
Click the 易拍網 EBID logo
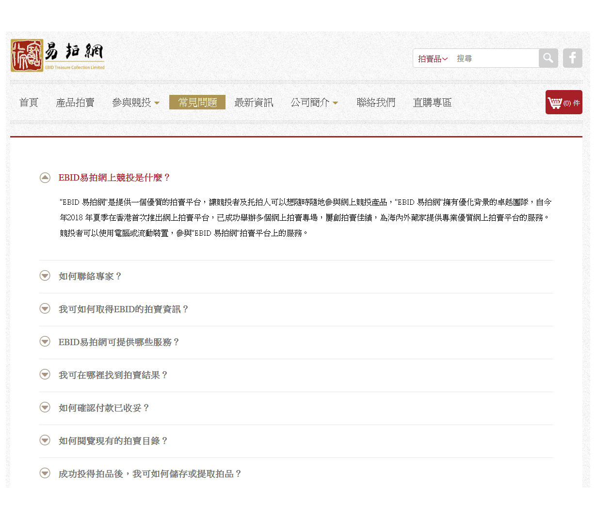click(58, 56)
